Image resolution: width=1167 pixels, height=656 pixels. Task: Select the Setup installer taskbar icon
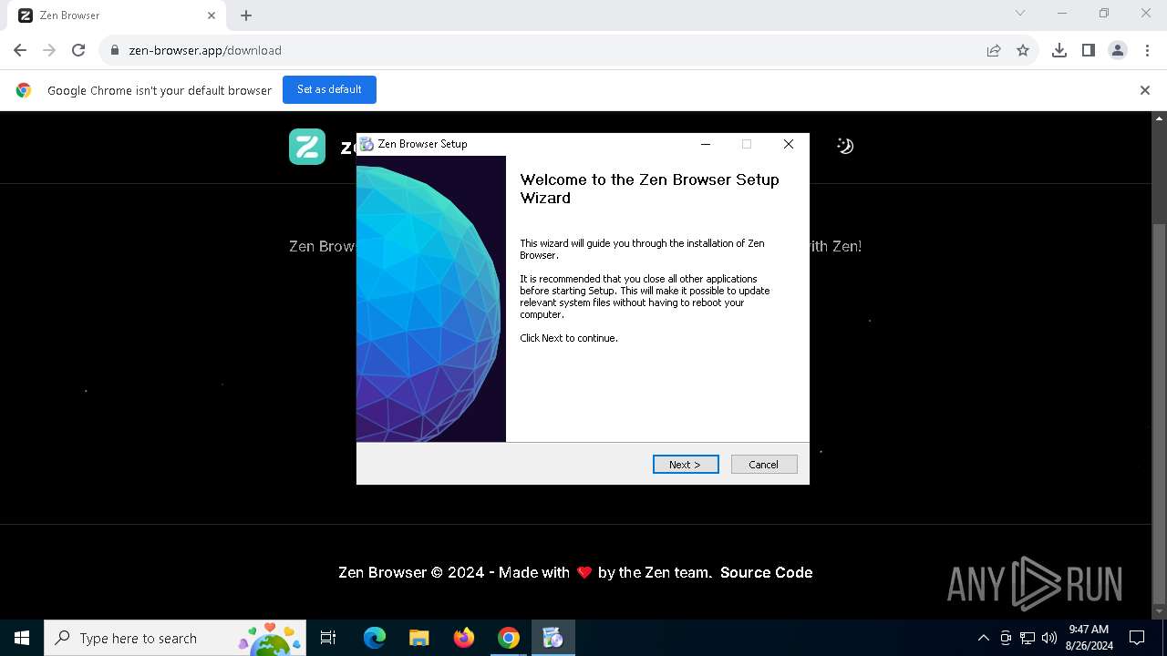[553, 638]
